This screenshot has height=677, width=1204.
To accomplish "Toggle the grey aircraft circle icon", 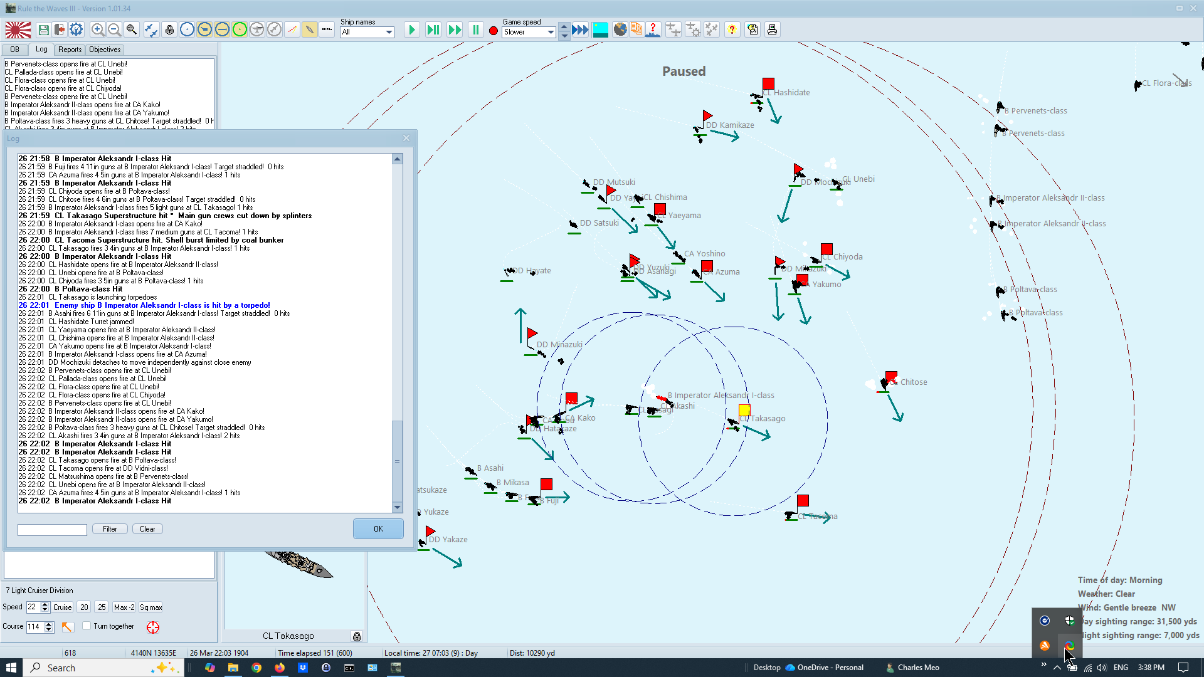I will click(257, 29).
